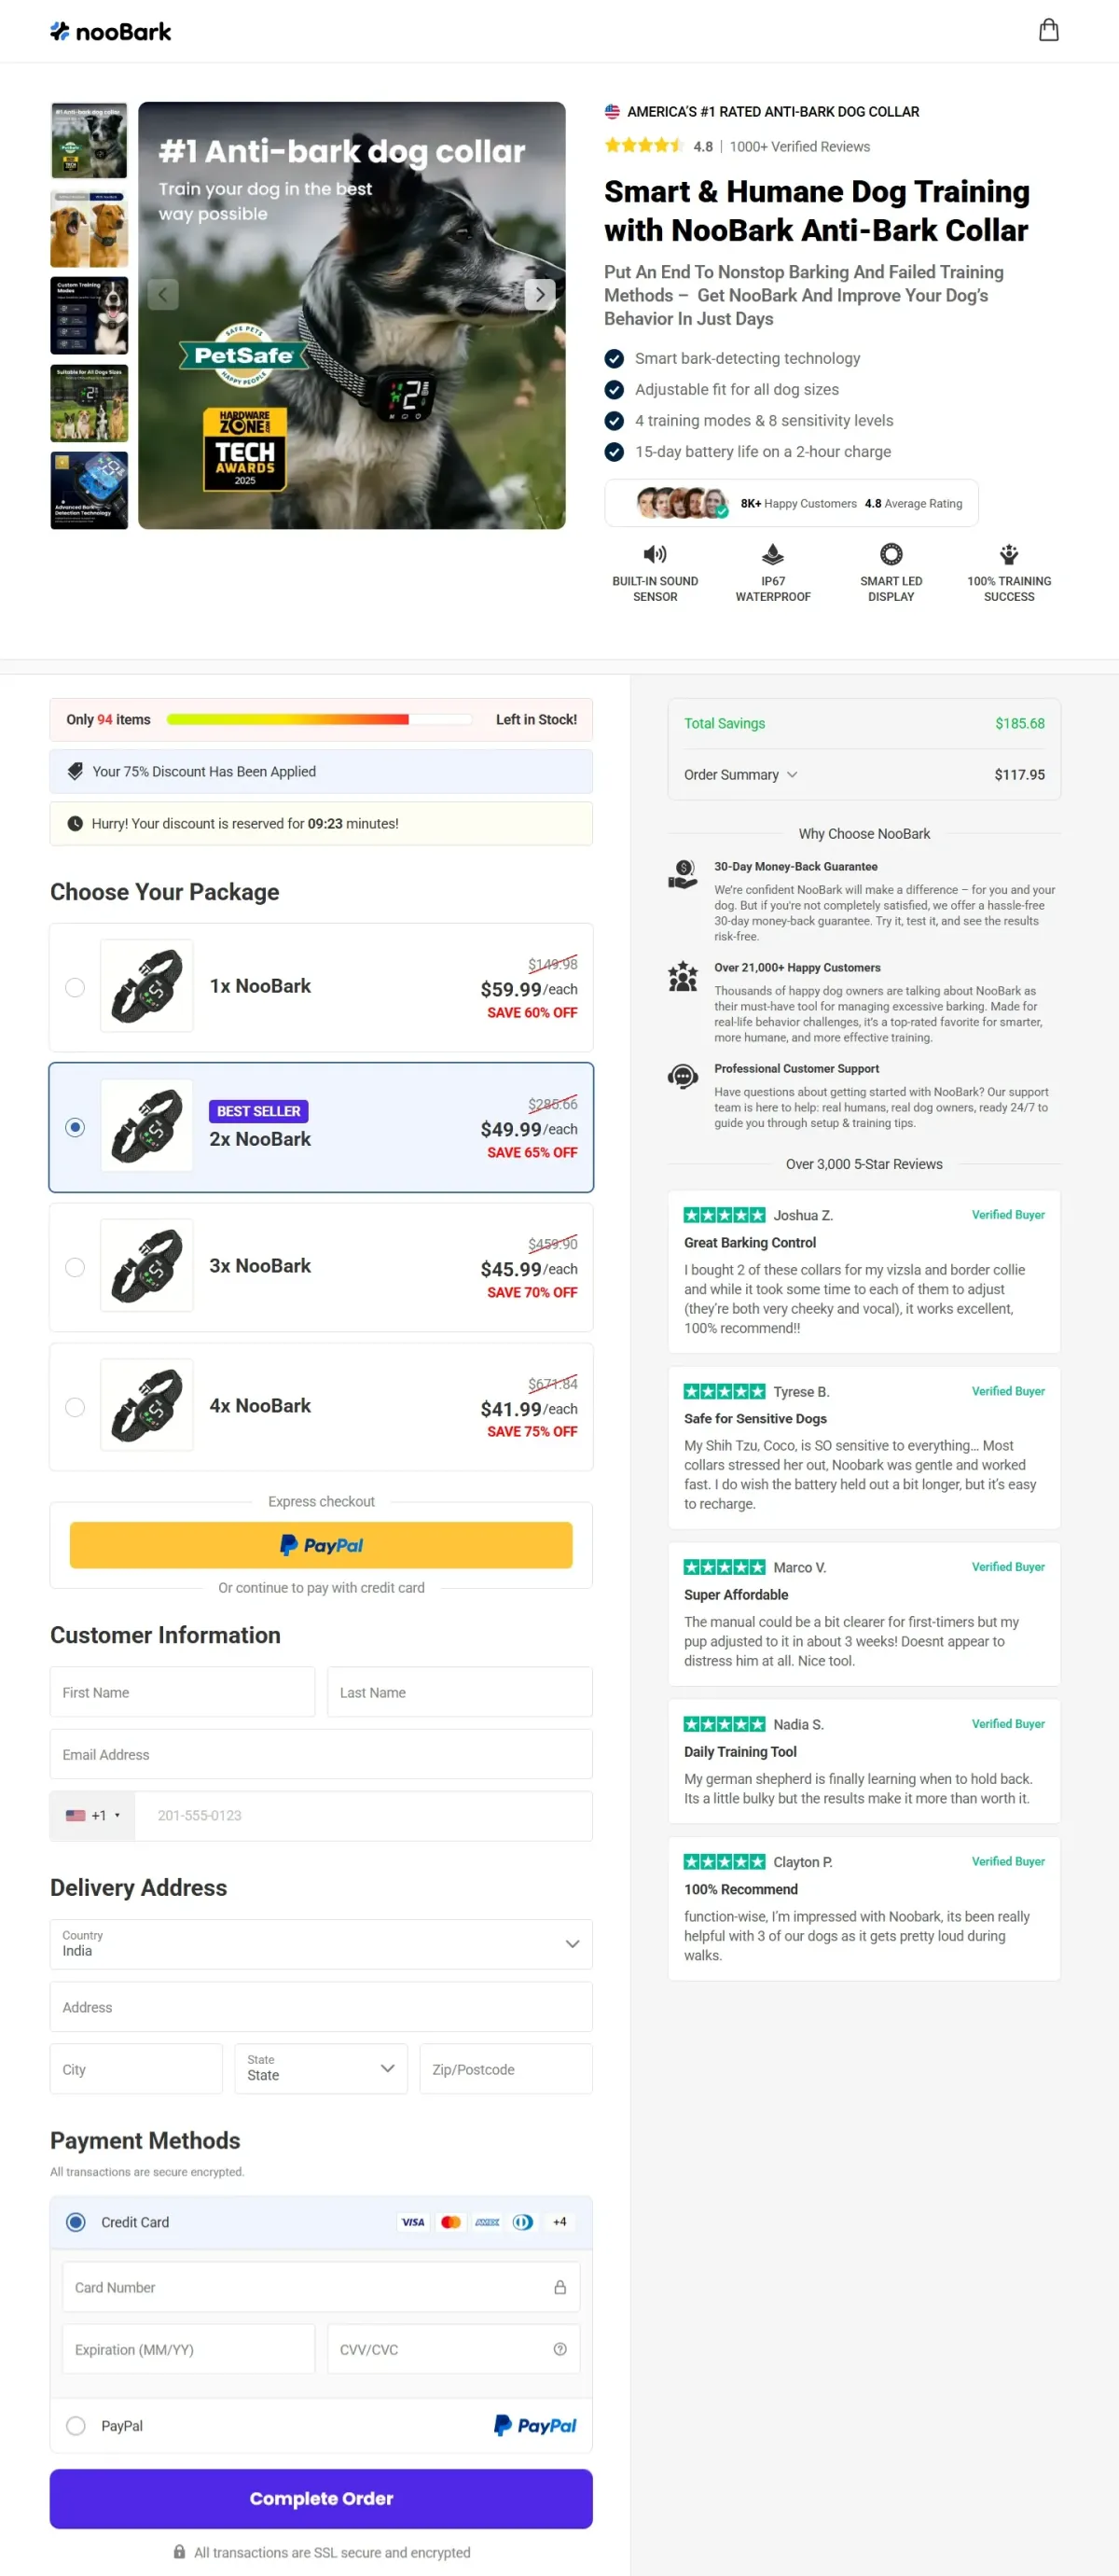Viewport: 1119px width, 2576px height.
Task: Select the 1x NooBark package radio button
Action: coord(75,987)
